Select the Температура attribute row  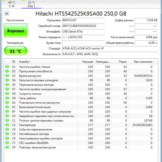79,125
